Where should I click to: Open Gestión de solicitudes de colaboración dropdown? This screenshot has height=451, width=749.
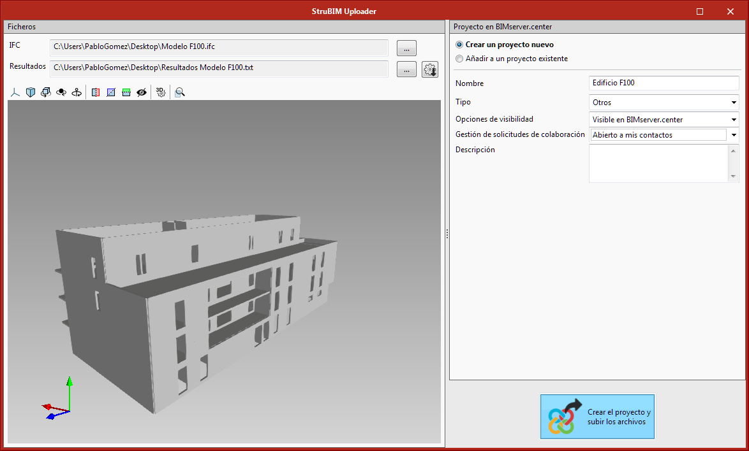click(x=665, y=135)
